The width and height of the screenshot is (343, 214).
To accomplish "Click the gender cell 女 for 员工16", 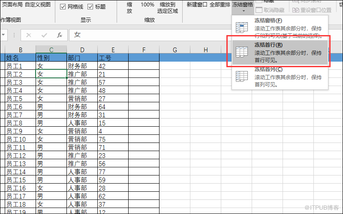I will coord(51,188).
